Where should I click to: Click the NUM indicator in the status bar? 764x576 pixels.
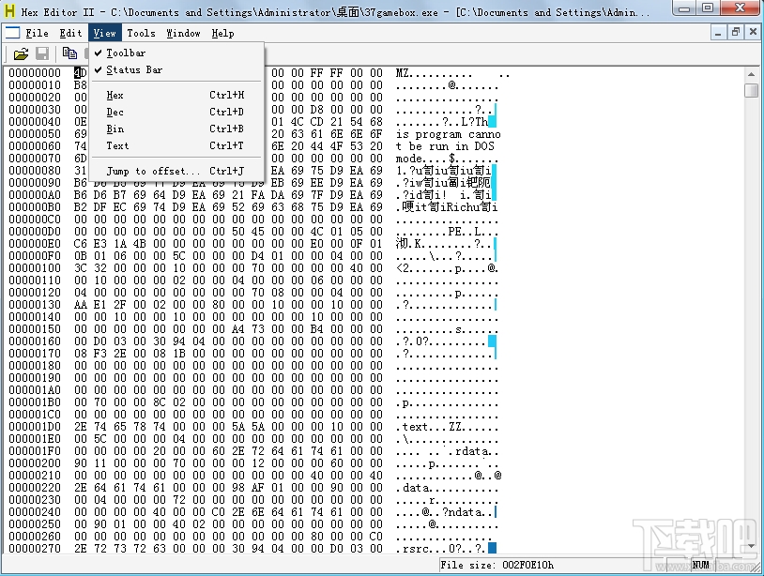[700, 565]
